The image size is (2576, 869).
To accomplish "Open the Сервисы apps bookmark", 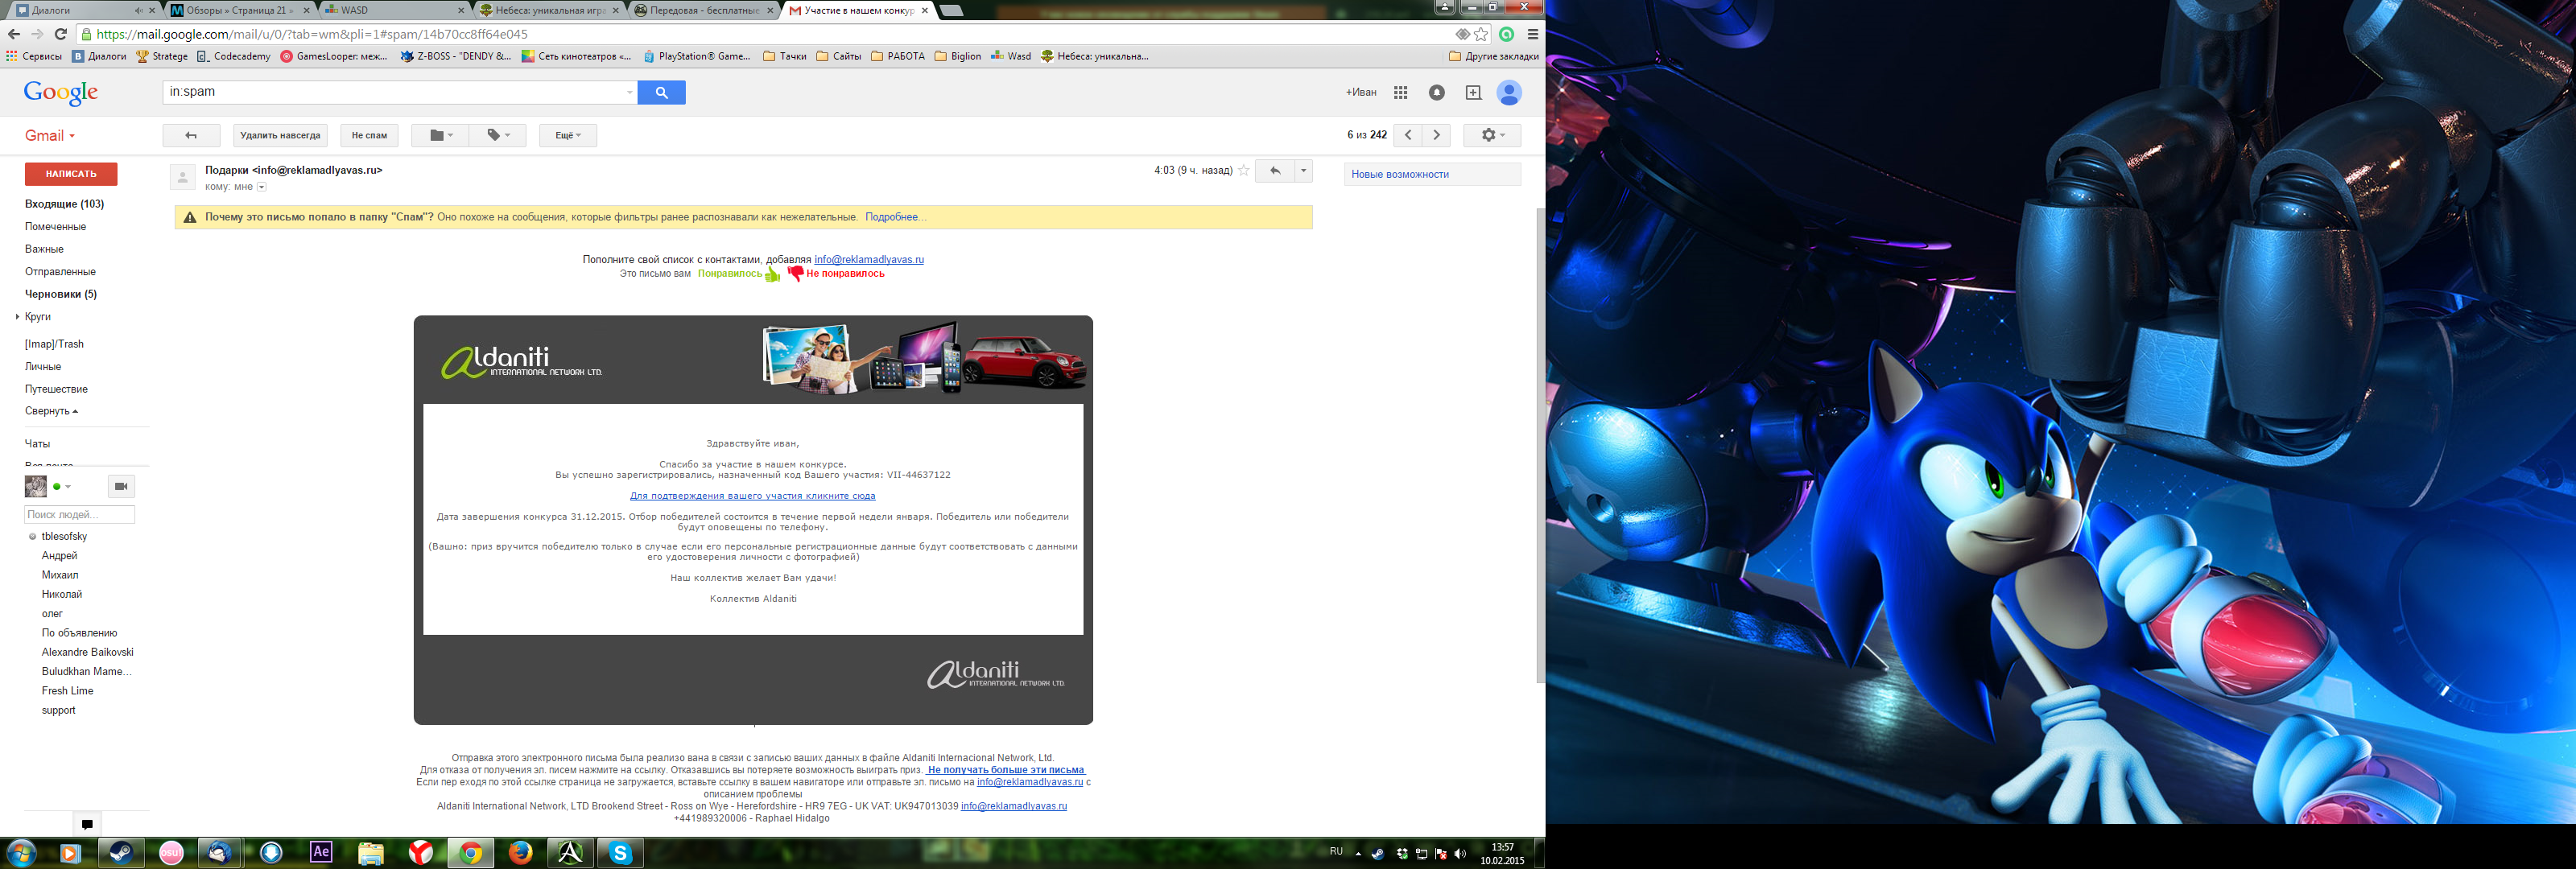I will pyautogui.click(x=34, y=56).
